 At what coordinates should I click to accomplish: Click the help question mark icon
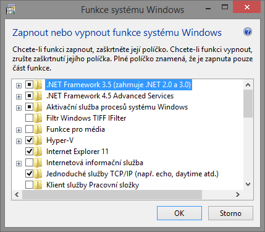pyautogui.click(x=248, y=32)
